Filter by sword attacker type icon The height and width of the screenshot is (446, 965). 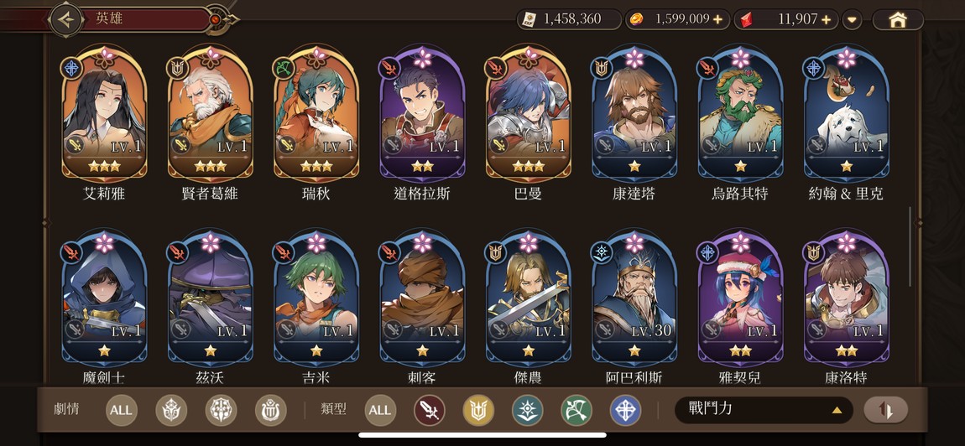pos(429,410)
